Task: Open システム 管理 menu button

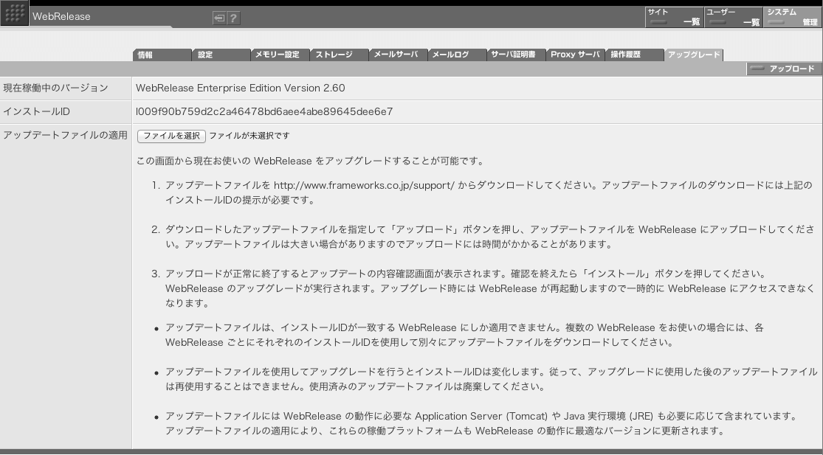Action: [793, 17]
